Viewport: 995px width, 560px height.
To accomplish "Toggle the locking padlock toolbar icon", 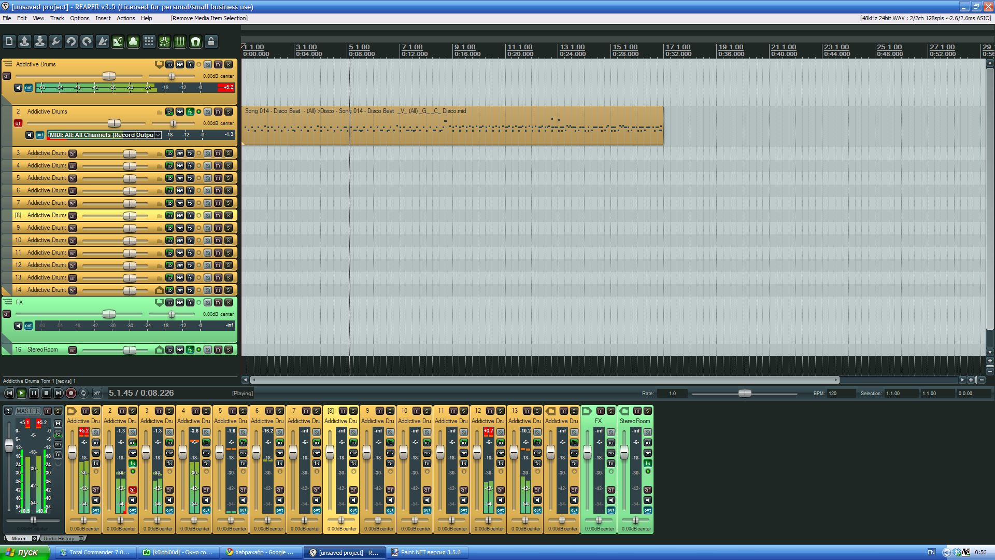I will 211,41.
